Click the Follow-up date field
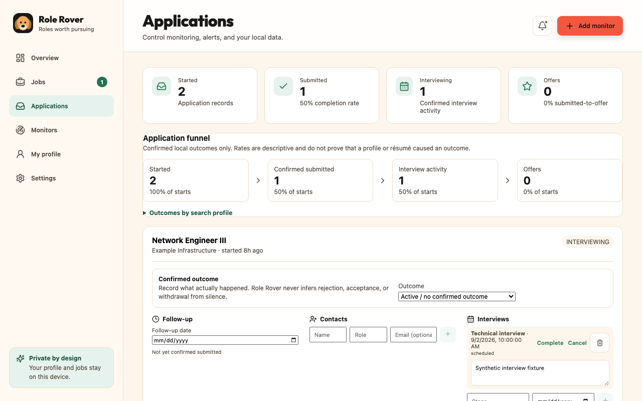 [x=225, y=340]
